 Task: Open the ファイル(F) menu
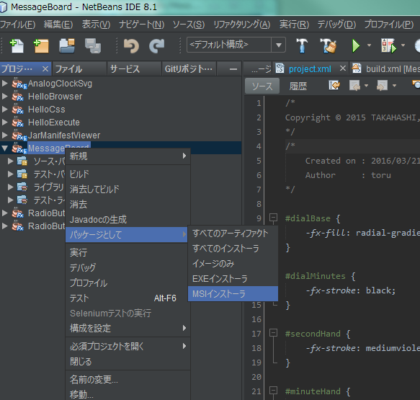tap(18, 25)
